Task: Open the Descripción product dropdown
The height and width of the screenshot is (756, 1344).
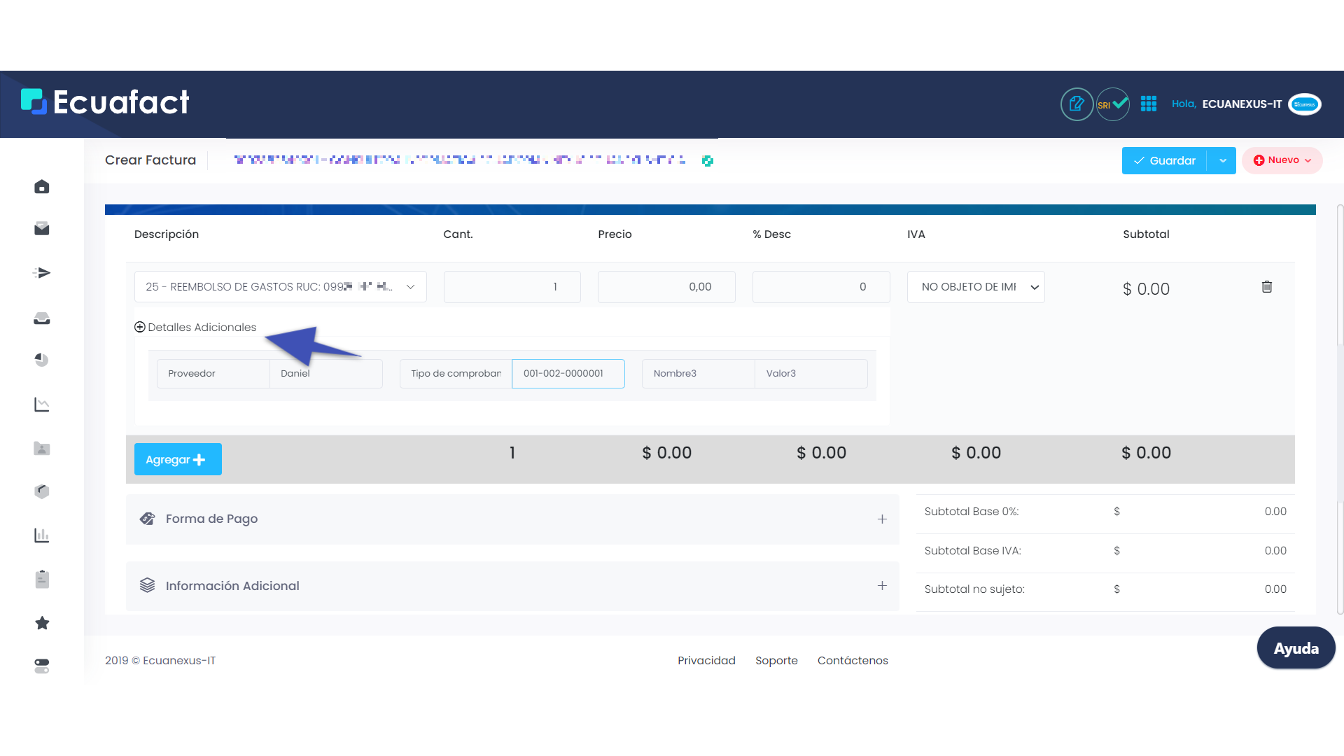Action: (x=280, y=287)
